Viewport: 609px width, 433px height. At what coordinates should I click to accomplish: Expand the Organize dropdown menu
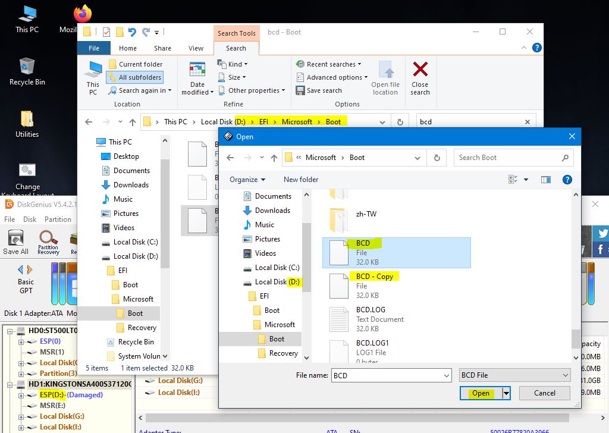click(247, 180)
